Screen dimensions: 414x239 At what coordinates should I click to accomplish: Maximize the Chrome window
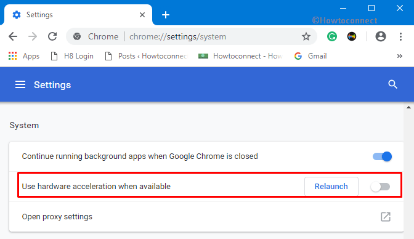tap(371, 8)
